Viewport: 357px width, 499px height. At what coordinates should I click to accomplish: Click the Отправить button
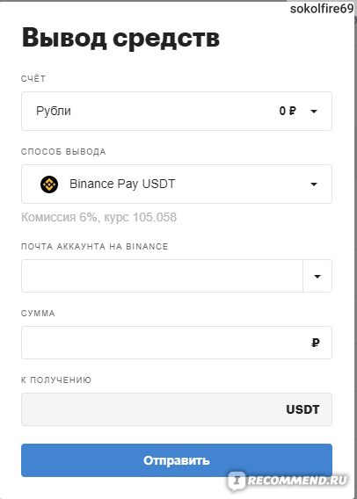177,460
